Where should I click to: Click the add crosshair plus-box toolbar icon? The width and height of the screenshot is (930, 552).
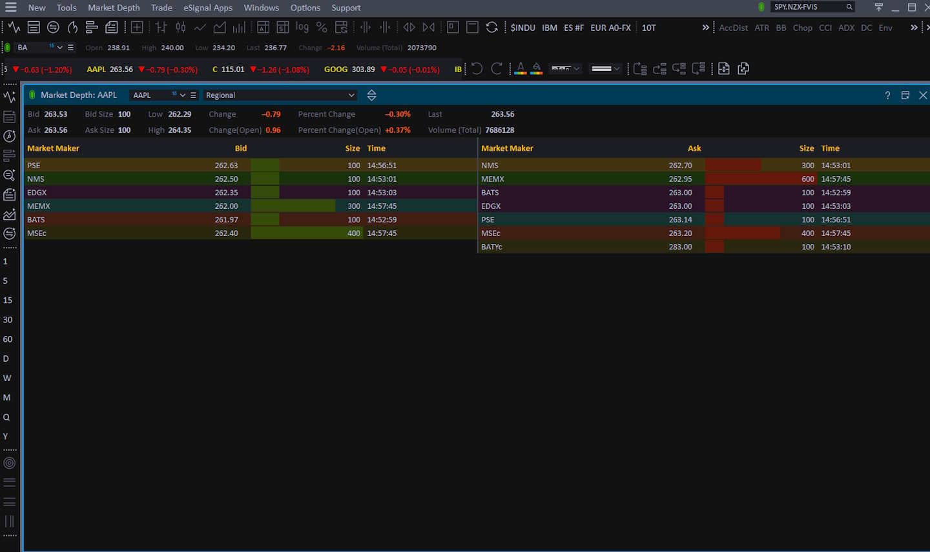[x=137, y=28]
